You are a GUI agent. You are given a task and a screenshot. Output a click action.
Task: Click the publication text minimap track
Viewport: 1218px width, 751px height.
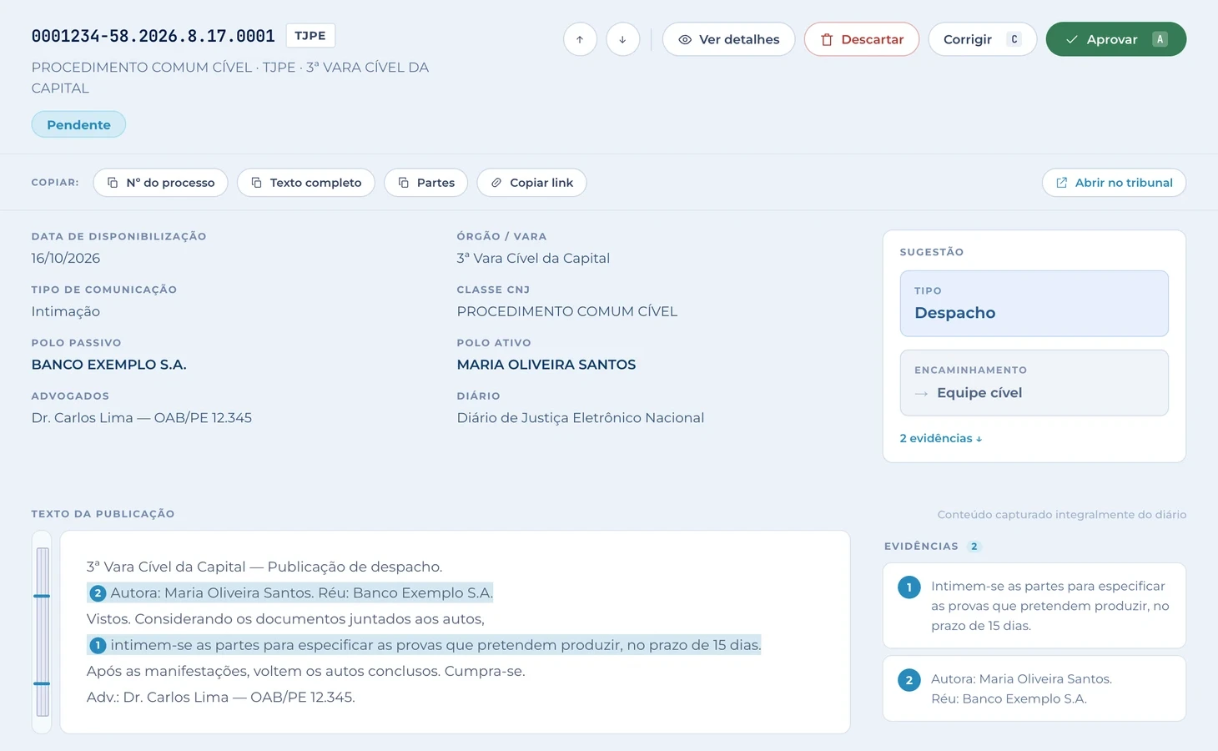click(43, 632)
